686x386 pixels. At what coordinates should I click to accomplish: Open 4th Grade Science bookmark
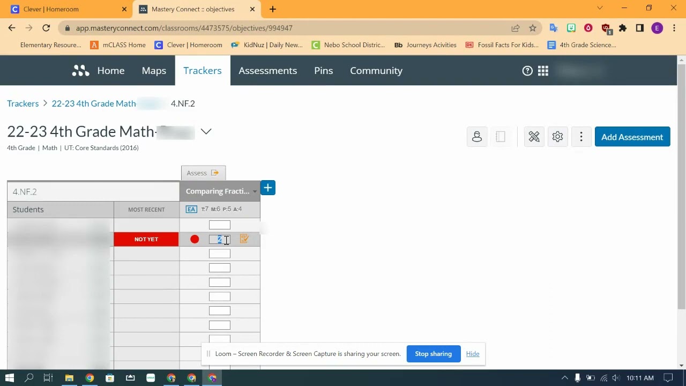pos(581,45)
